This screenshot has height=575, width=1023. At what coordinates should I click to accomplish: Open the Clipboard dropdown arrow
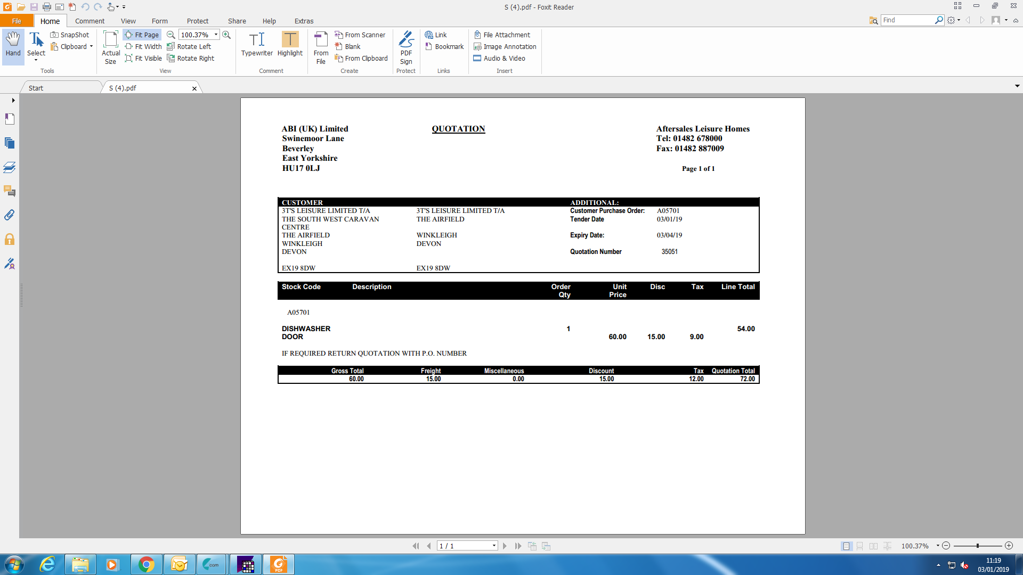(x=91, y=46)
